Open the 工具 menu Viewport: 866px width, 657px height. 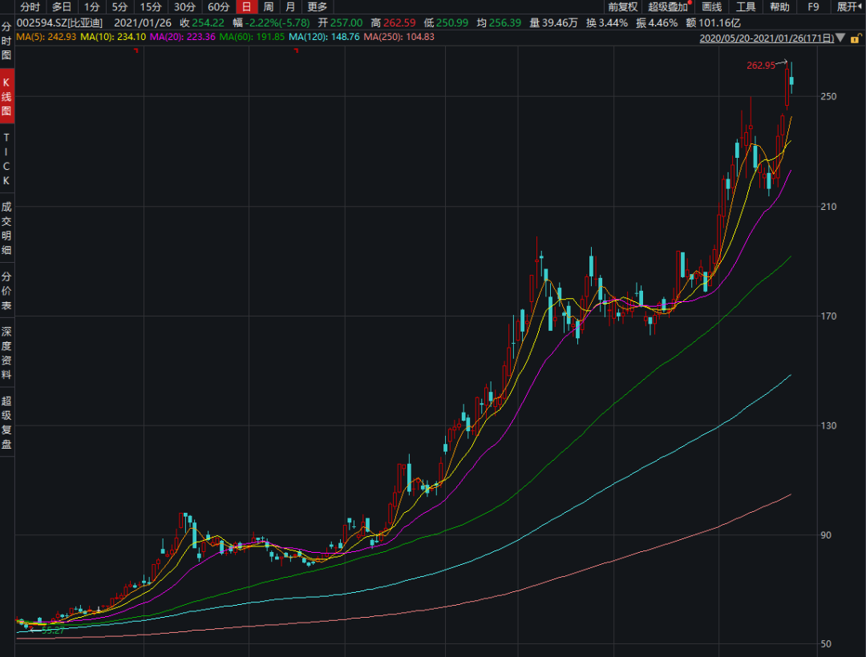tap(747, 6)
